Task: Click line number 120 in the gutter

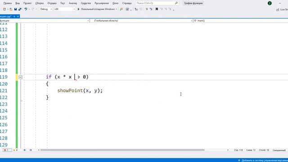Action: (4, 84)
